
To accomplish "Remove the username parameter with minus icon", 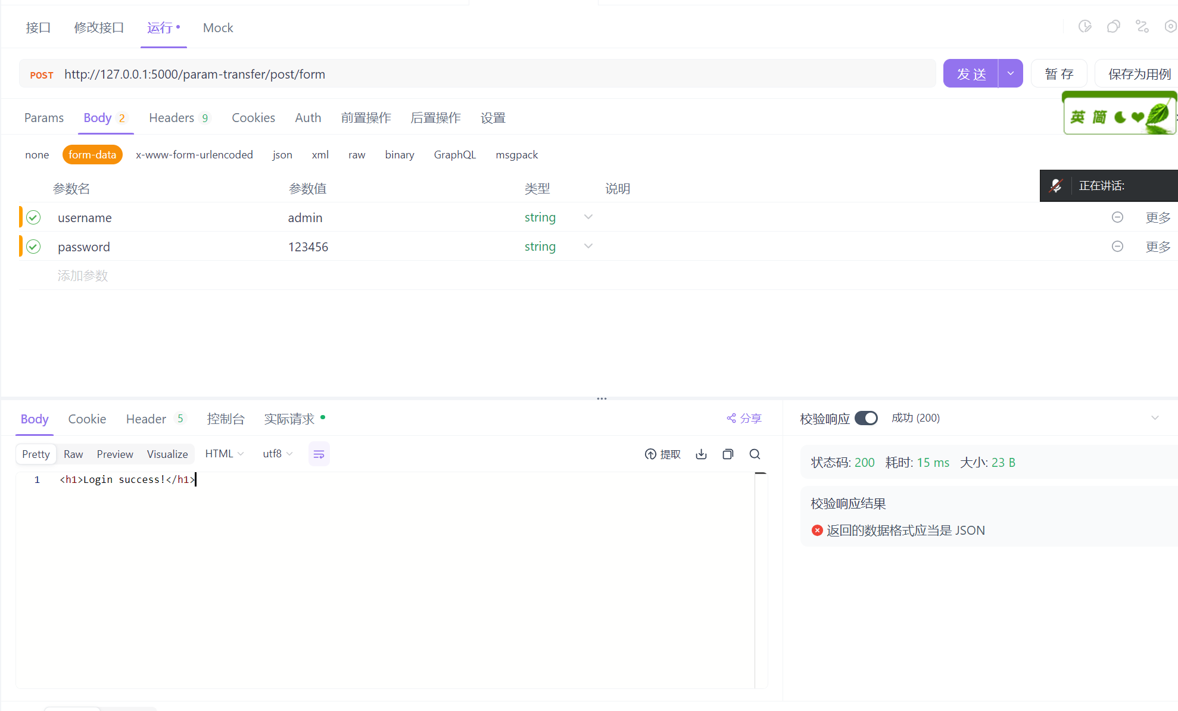I will [1117, 217].
